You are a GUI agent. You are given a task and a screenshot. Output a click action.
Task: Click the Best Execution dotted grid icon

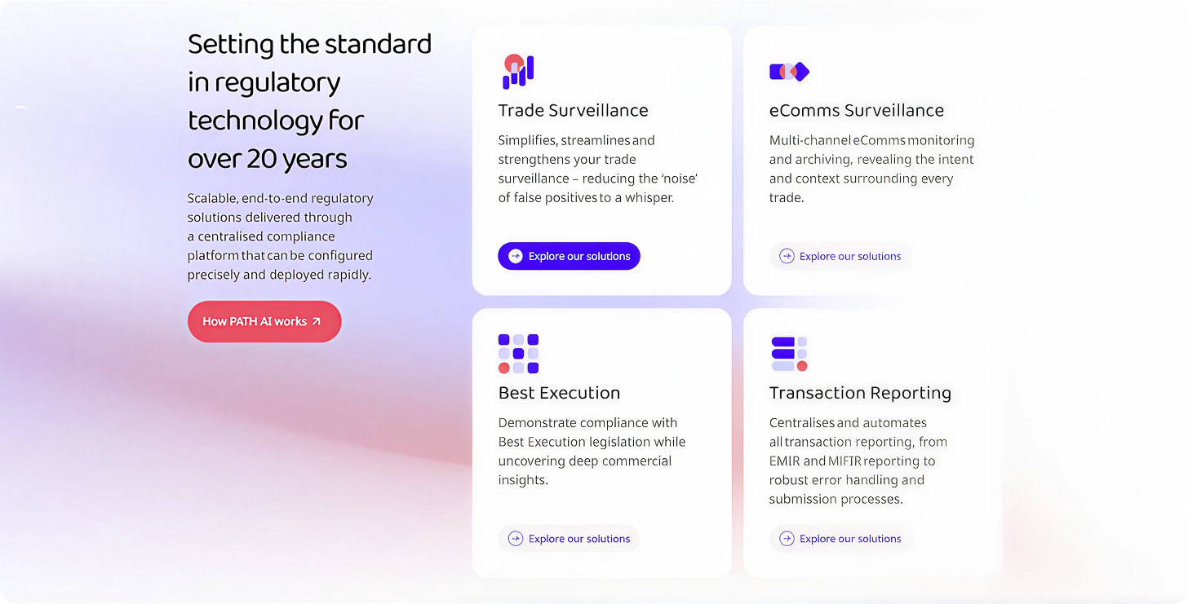[x=518, y=354]
